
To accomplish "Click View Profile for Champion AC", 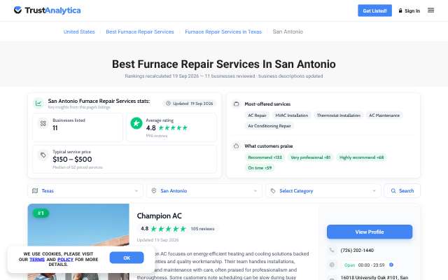I will (x=370, y=232).
